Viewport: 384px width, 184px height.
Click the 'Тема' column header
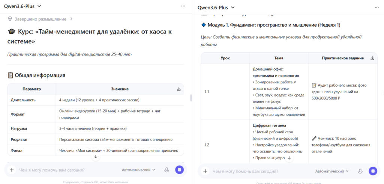[279, 58]
